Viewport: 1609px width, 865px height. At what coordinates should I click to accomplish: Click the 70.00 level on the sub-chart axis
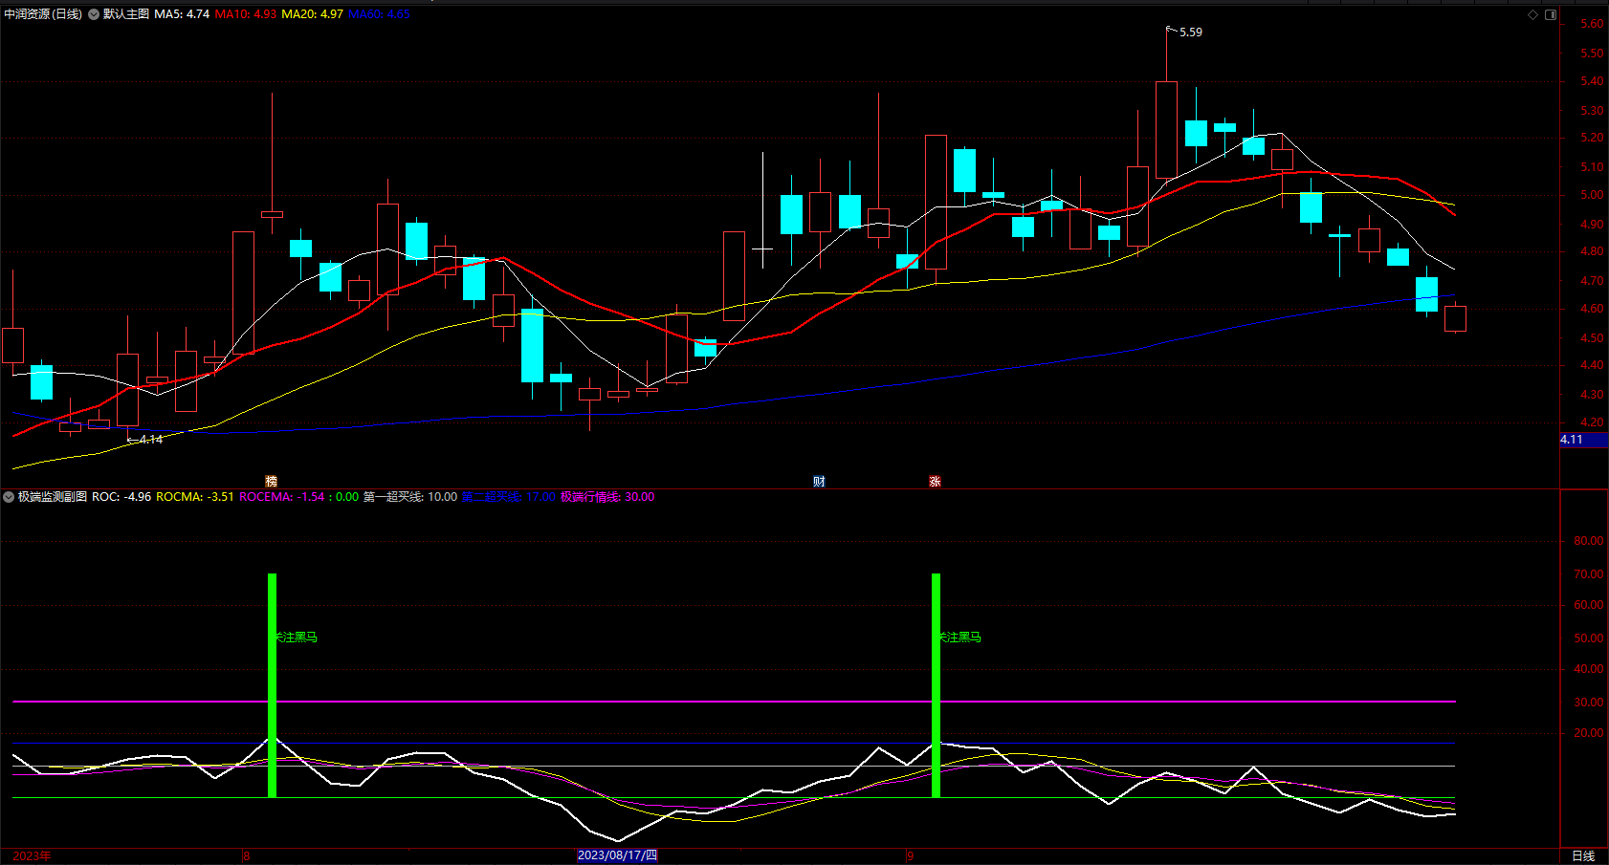pos(1589,574)
